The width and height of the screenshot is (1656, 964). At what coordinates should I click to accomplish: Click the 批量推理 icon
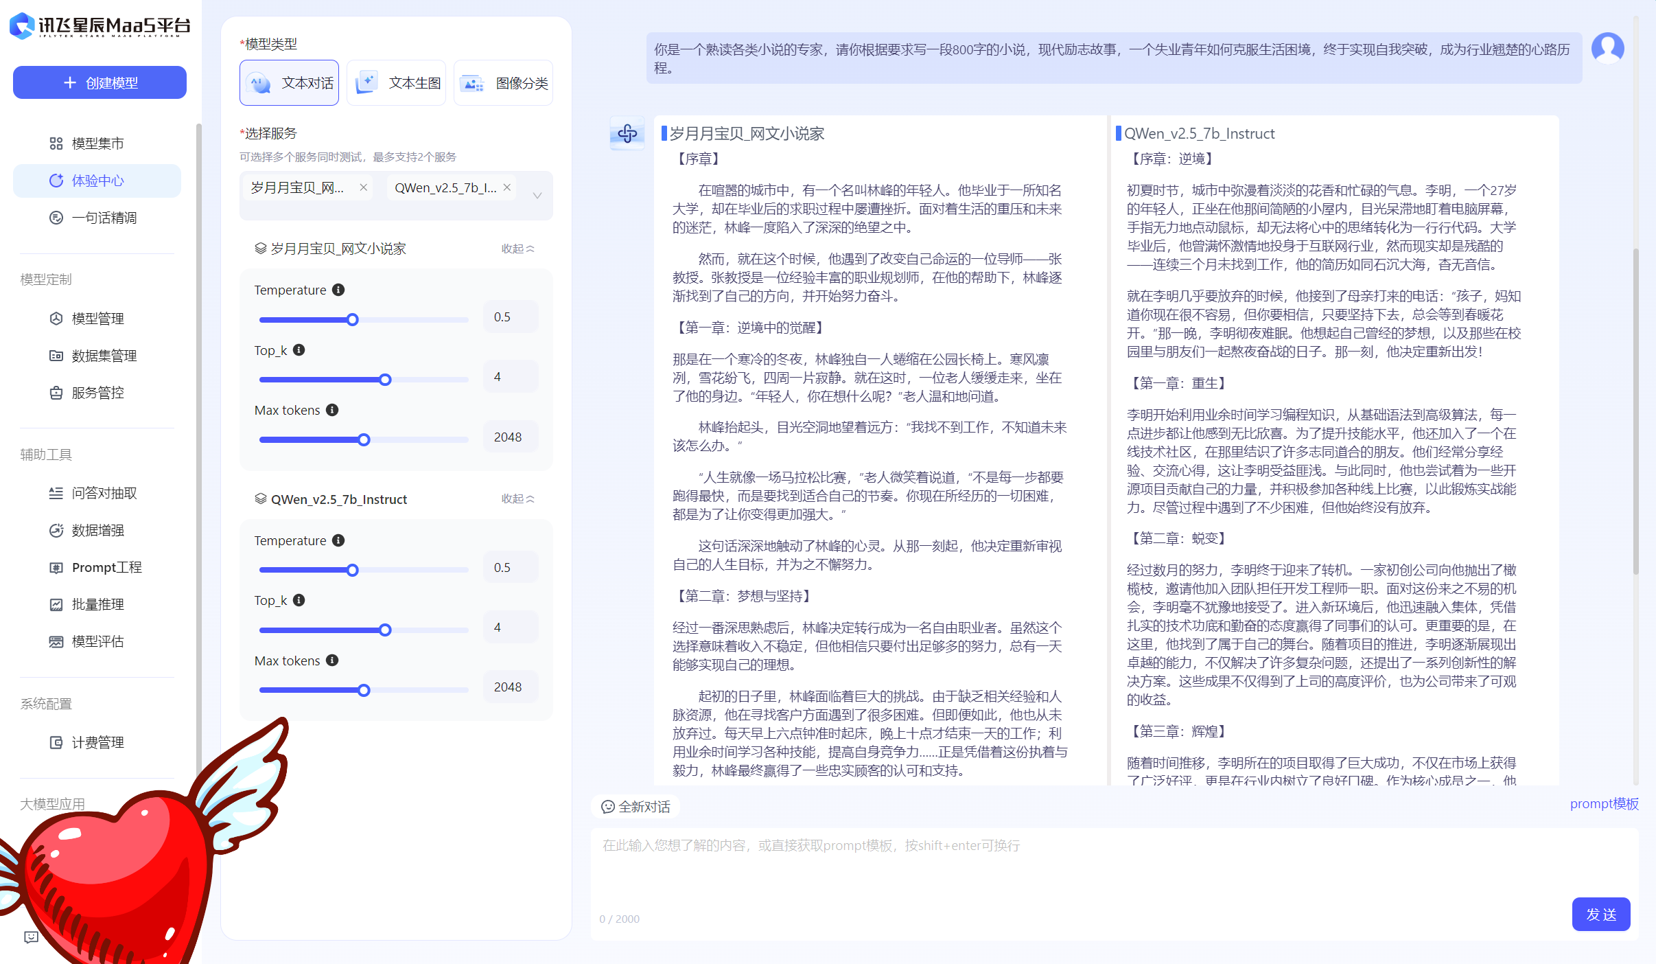[x=56, y=604]
